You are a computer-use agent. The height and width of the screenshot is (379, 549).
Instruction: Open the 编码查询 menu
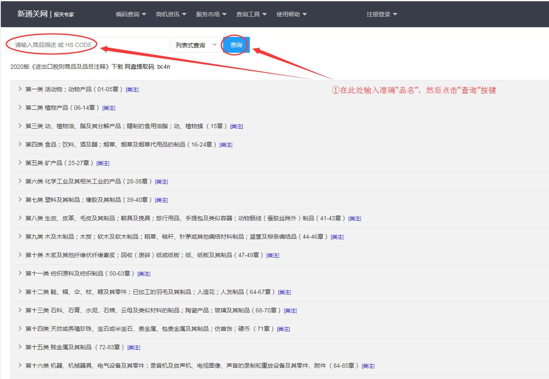pyautogui.click(x=131, y=14)
